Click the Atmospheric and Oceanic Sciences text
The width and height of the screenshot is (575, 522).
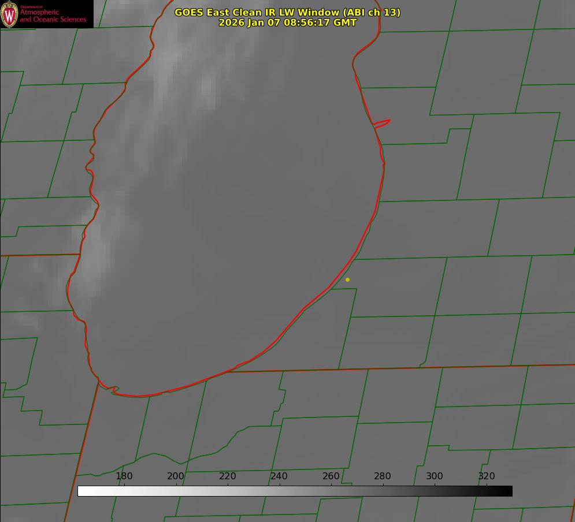click(53, 16)
